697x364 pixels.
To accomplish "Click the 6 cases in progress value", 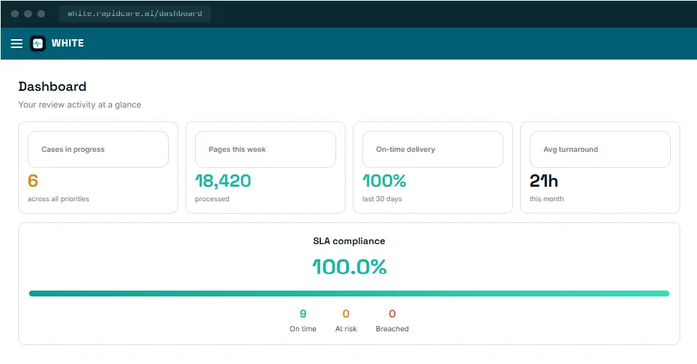I will coord(33,181).
